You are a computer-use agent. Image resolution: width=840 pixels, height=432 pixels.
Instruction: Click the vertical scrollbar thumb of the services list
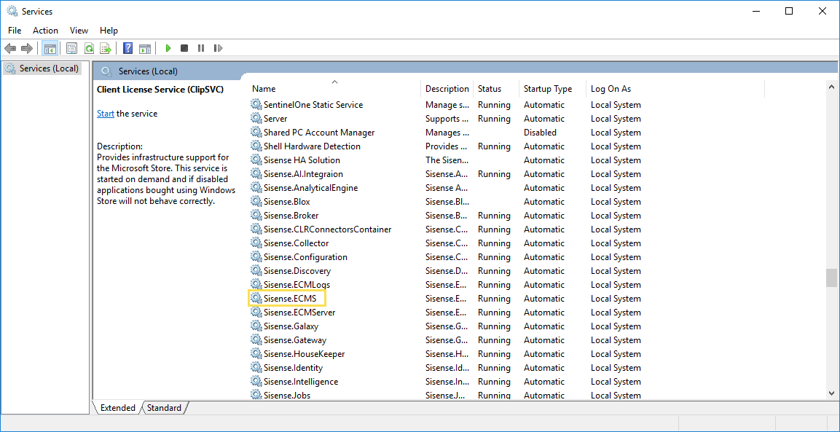point(831,278)
